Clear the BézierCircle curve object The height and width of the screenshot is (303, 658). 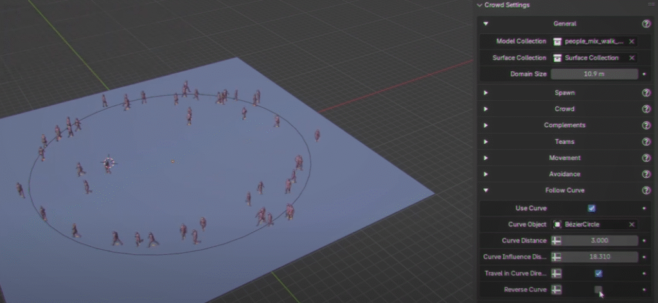[x=632, y=225]
